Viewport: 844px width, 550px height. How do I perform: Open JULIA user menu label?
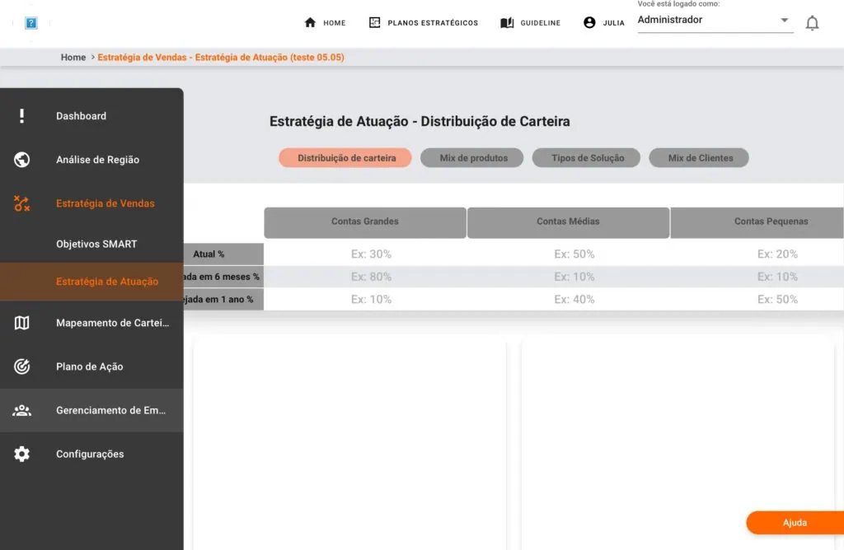tap(613, 23)
